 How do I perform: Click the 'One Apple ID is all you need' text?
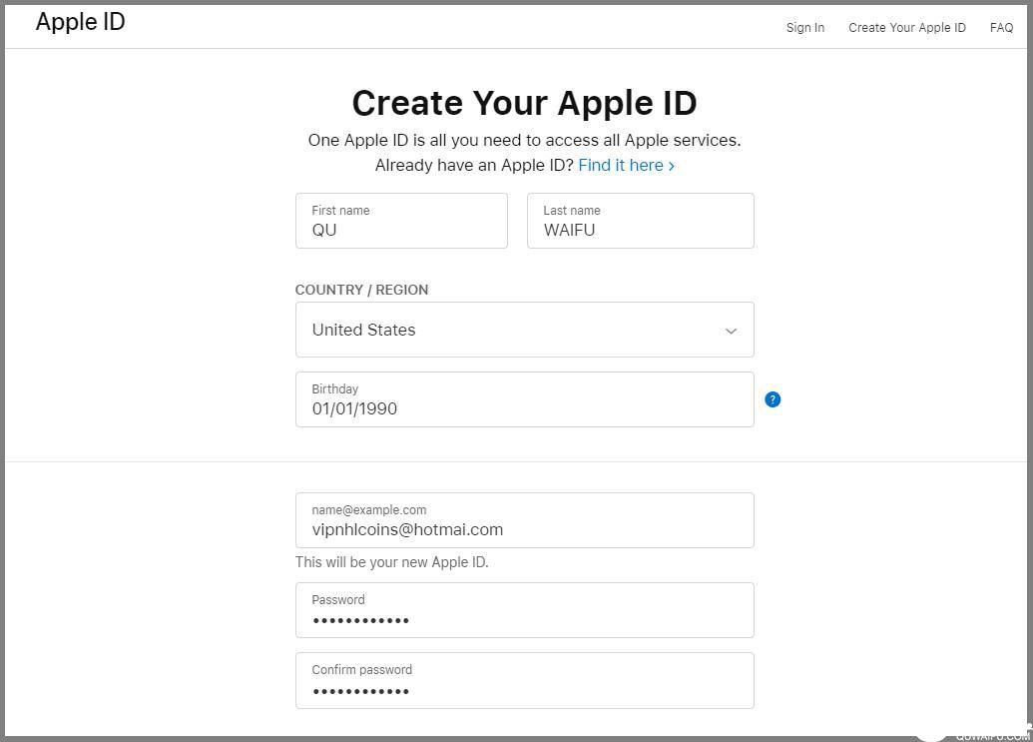tap(524, 140)
